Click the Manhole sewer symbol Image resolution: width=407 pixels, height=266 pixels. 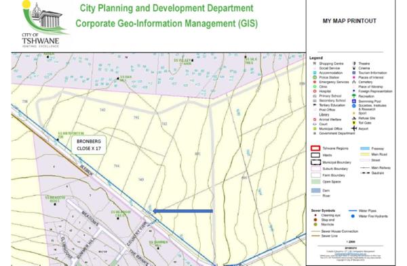315,224
